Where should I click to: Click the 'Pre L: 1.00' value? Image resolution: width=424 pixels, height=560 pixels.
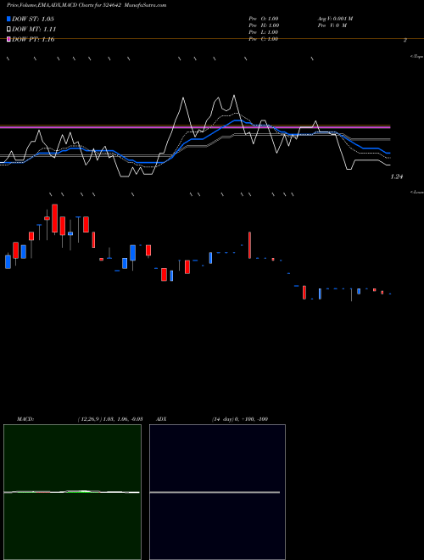click(264, 32)
